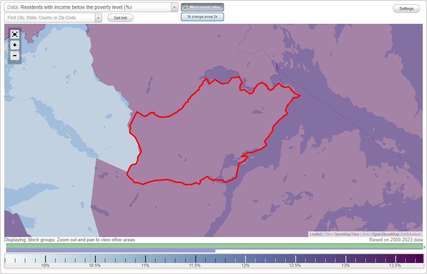Open the Settings button
Viewport: 427px width, 274px height.
(x=406, y=9)
